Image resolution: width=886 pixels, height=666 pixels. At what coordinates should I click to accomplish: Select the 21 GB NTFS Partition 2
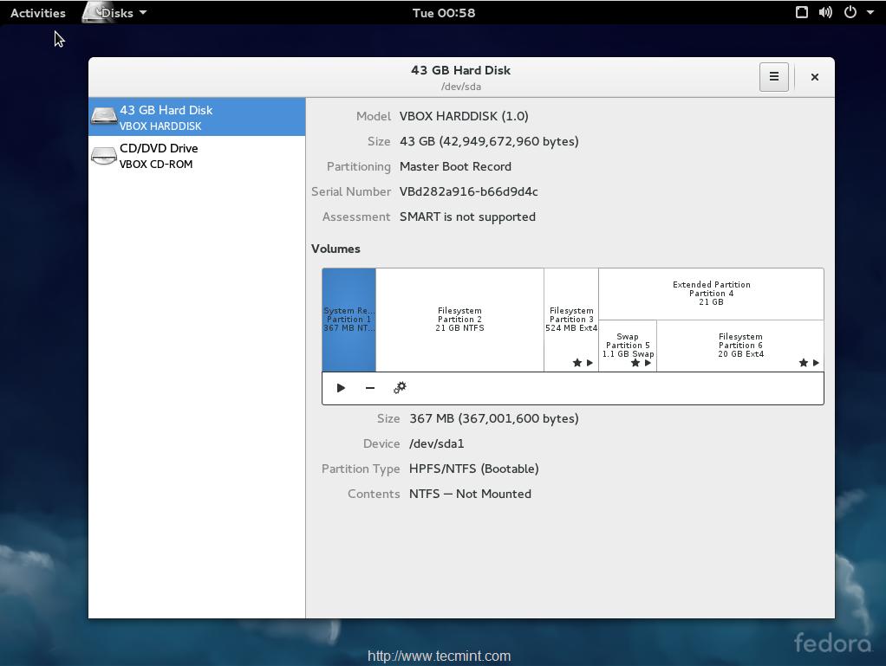459,319
